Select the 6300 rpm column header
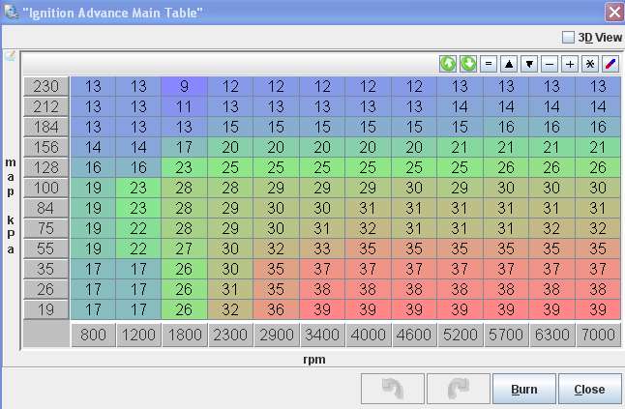The image size is (625, 409). [551, 335]
